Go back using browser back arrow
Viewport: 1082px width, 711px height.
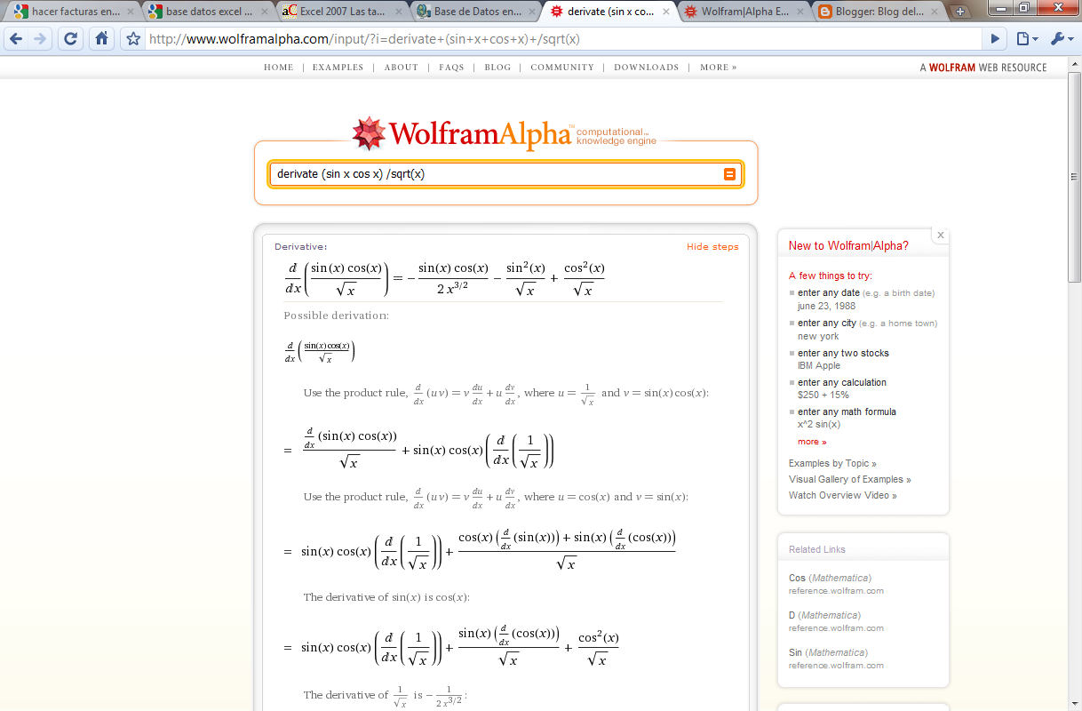pos(16,39)
